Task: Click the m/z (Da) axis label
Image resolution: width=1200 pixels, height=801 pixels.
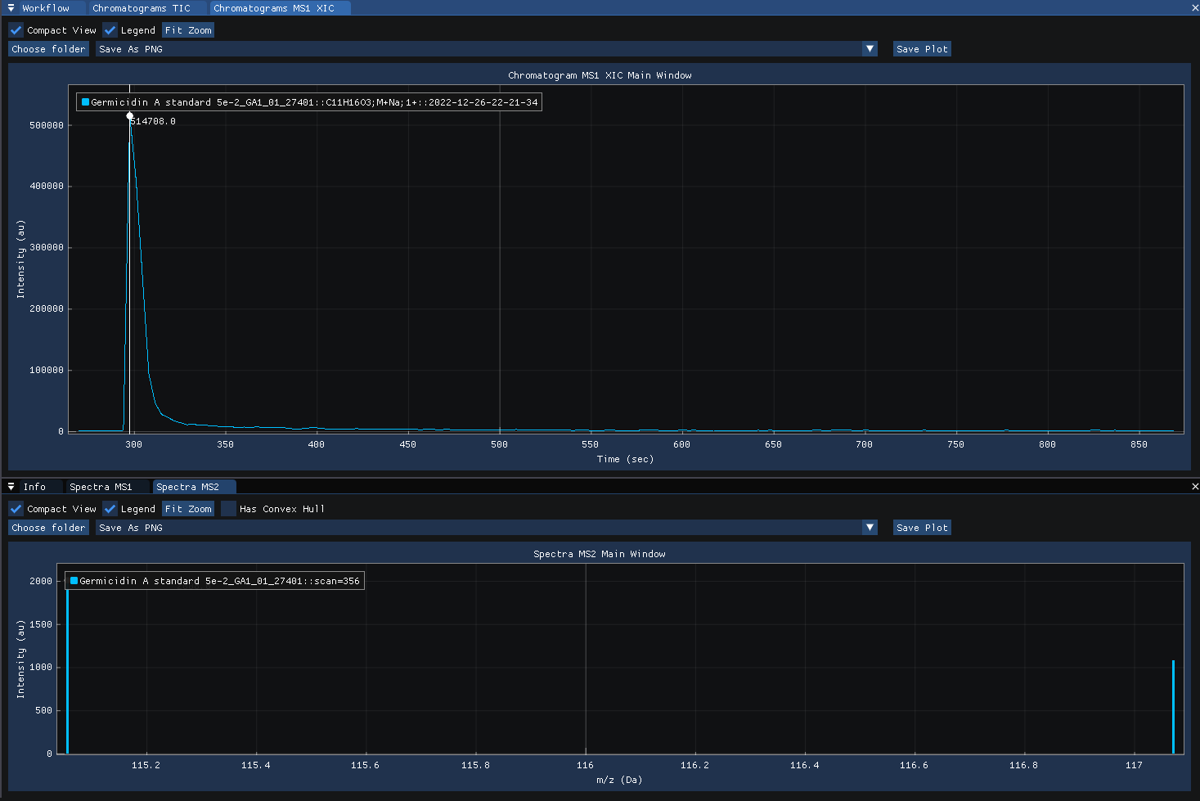Action: pyautogui.click(x=619, y=780)
